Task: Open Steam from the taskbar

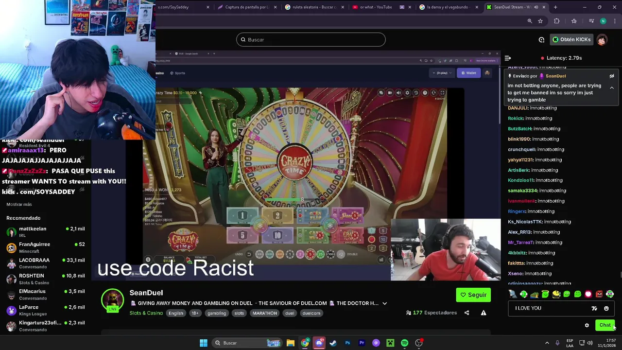Action: (333, 343)
